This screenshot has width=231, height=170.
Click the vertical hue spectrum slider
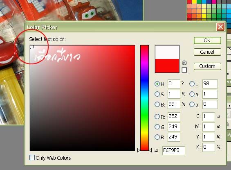coord(144,98)
